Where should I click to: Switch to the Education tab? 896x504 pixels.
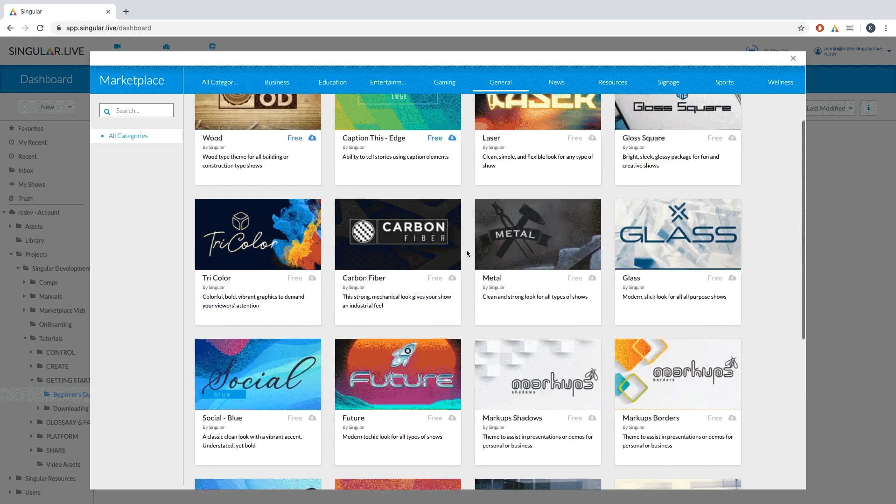333,82
